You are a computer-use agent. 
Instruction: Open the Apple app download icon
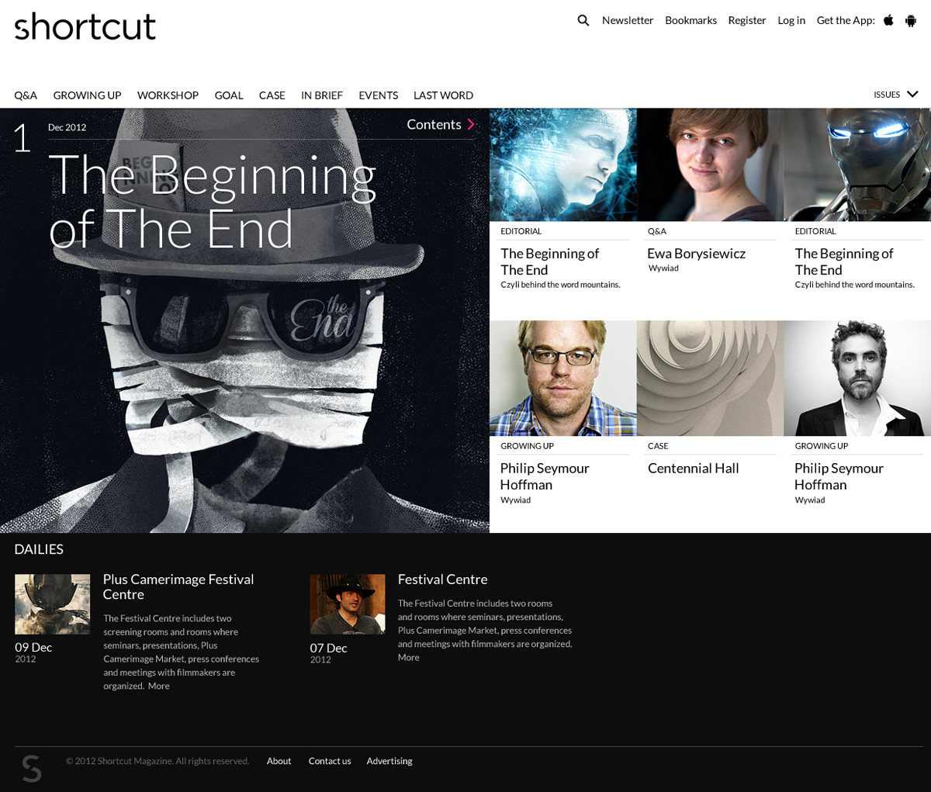(888, 20)
